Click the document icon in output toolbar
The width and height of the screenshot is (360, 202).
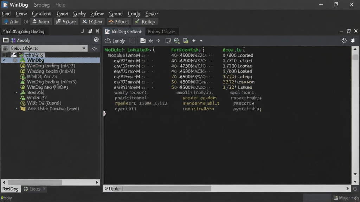point(143,41)
